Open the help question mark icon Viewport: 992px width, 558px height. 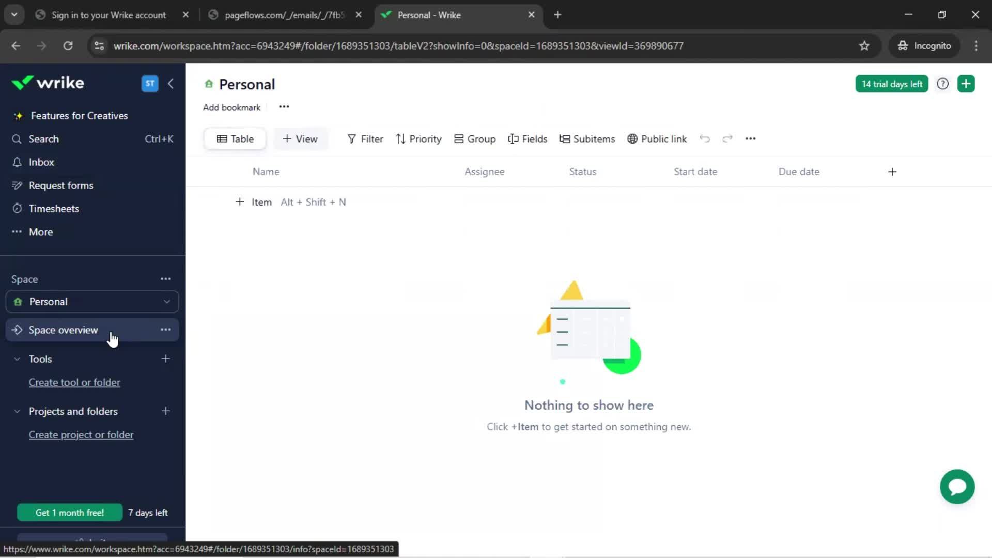coord(943,84)
